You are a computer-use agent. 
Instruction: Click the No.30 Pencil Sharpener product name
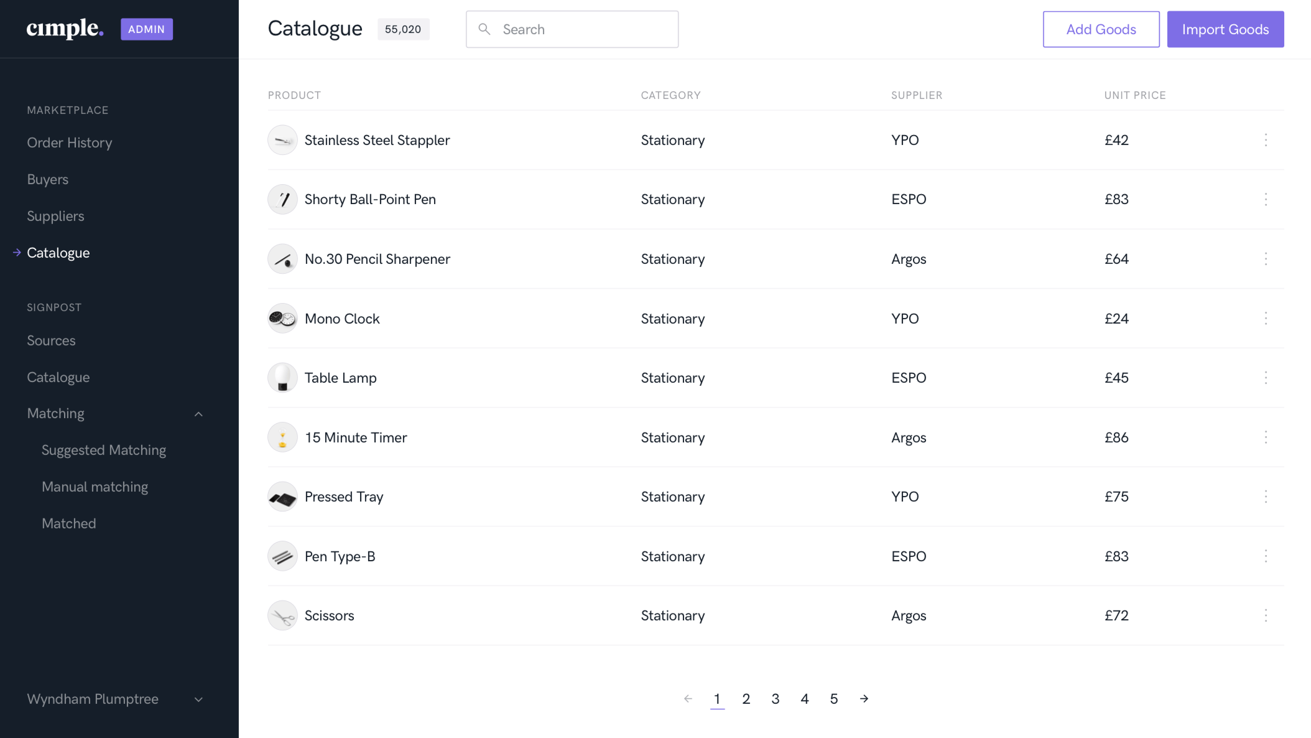(377, 259)
